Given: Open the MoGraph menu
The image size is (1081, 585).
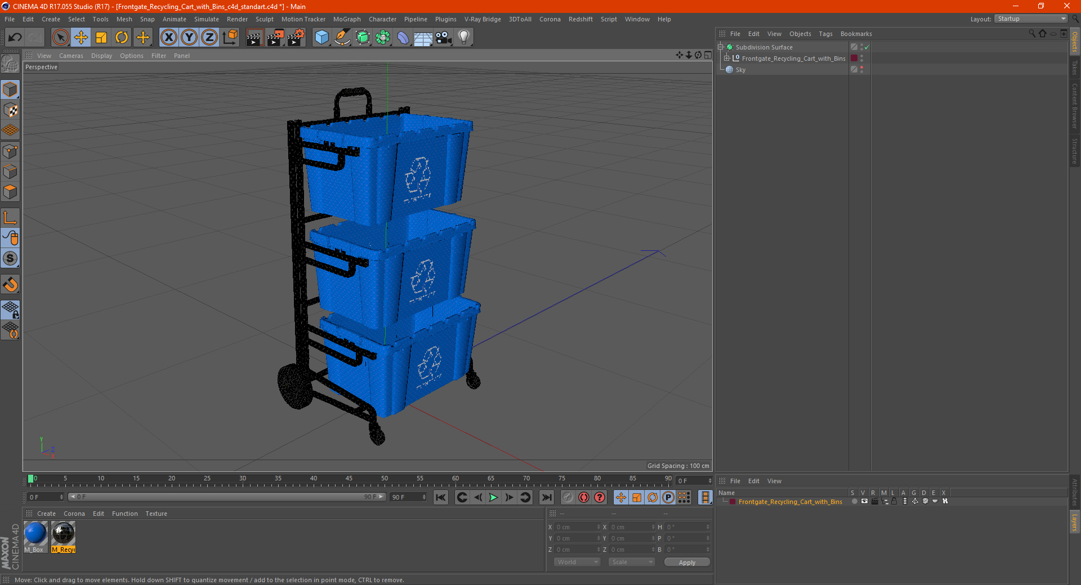Looking at the screenshot, I should coord(347,19).
